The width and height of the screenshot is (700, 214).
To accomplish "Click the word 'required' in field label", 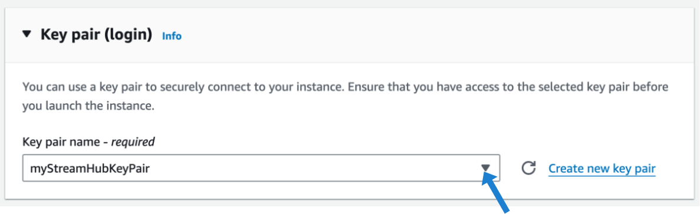I will click(x=133, y=142).
